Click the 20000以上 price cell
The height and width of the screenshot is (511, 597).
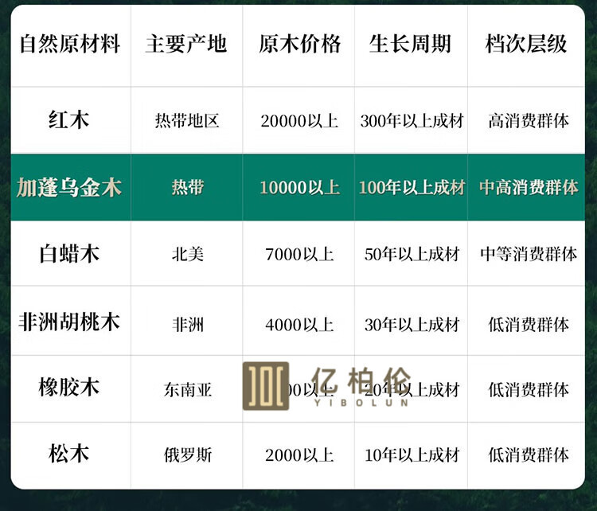299,121
